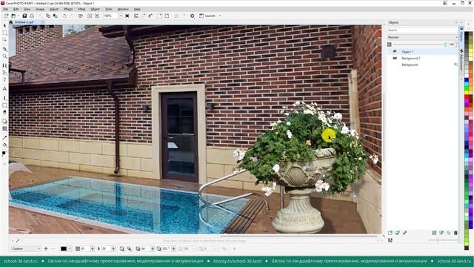
Task: Click the Search field in Objects panel
Action: [x=423, y=30]
